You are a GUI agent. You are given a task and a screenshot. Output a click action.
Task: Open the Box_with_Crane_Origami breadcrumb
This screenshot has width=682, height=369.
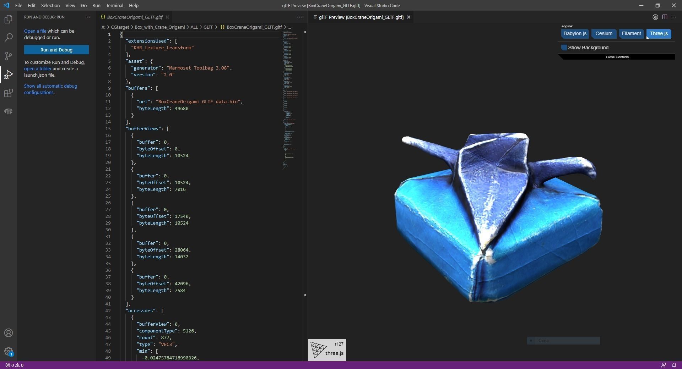[159, 27]
